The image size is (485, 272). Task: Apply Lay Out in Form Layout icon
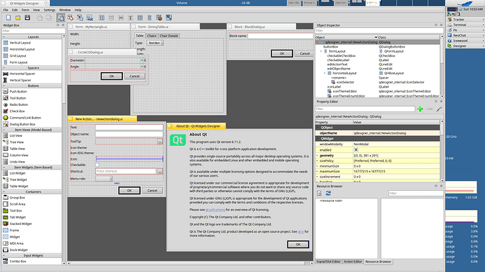pyautogui.click(x=150, y=18)
